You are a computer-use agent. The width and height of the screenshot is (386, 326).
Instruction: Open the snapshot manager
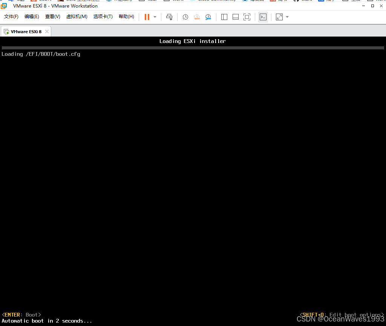coord(208,17)
